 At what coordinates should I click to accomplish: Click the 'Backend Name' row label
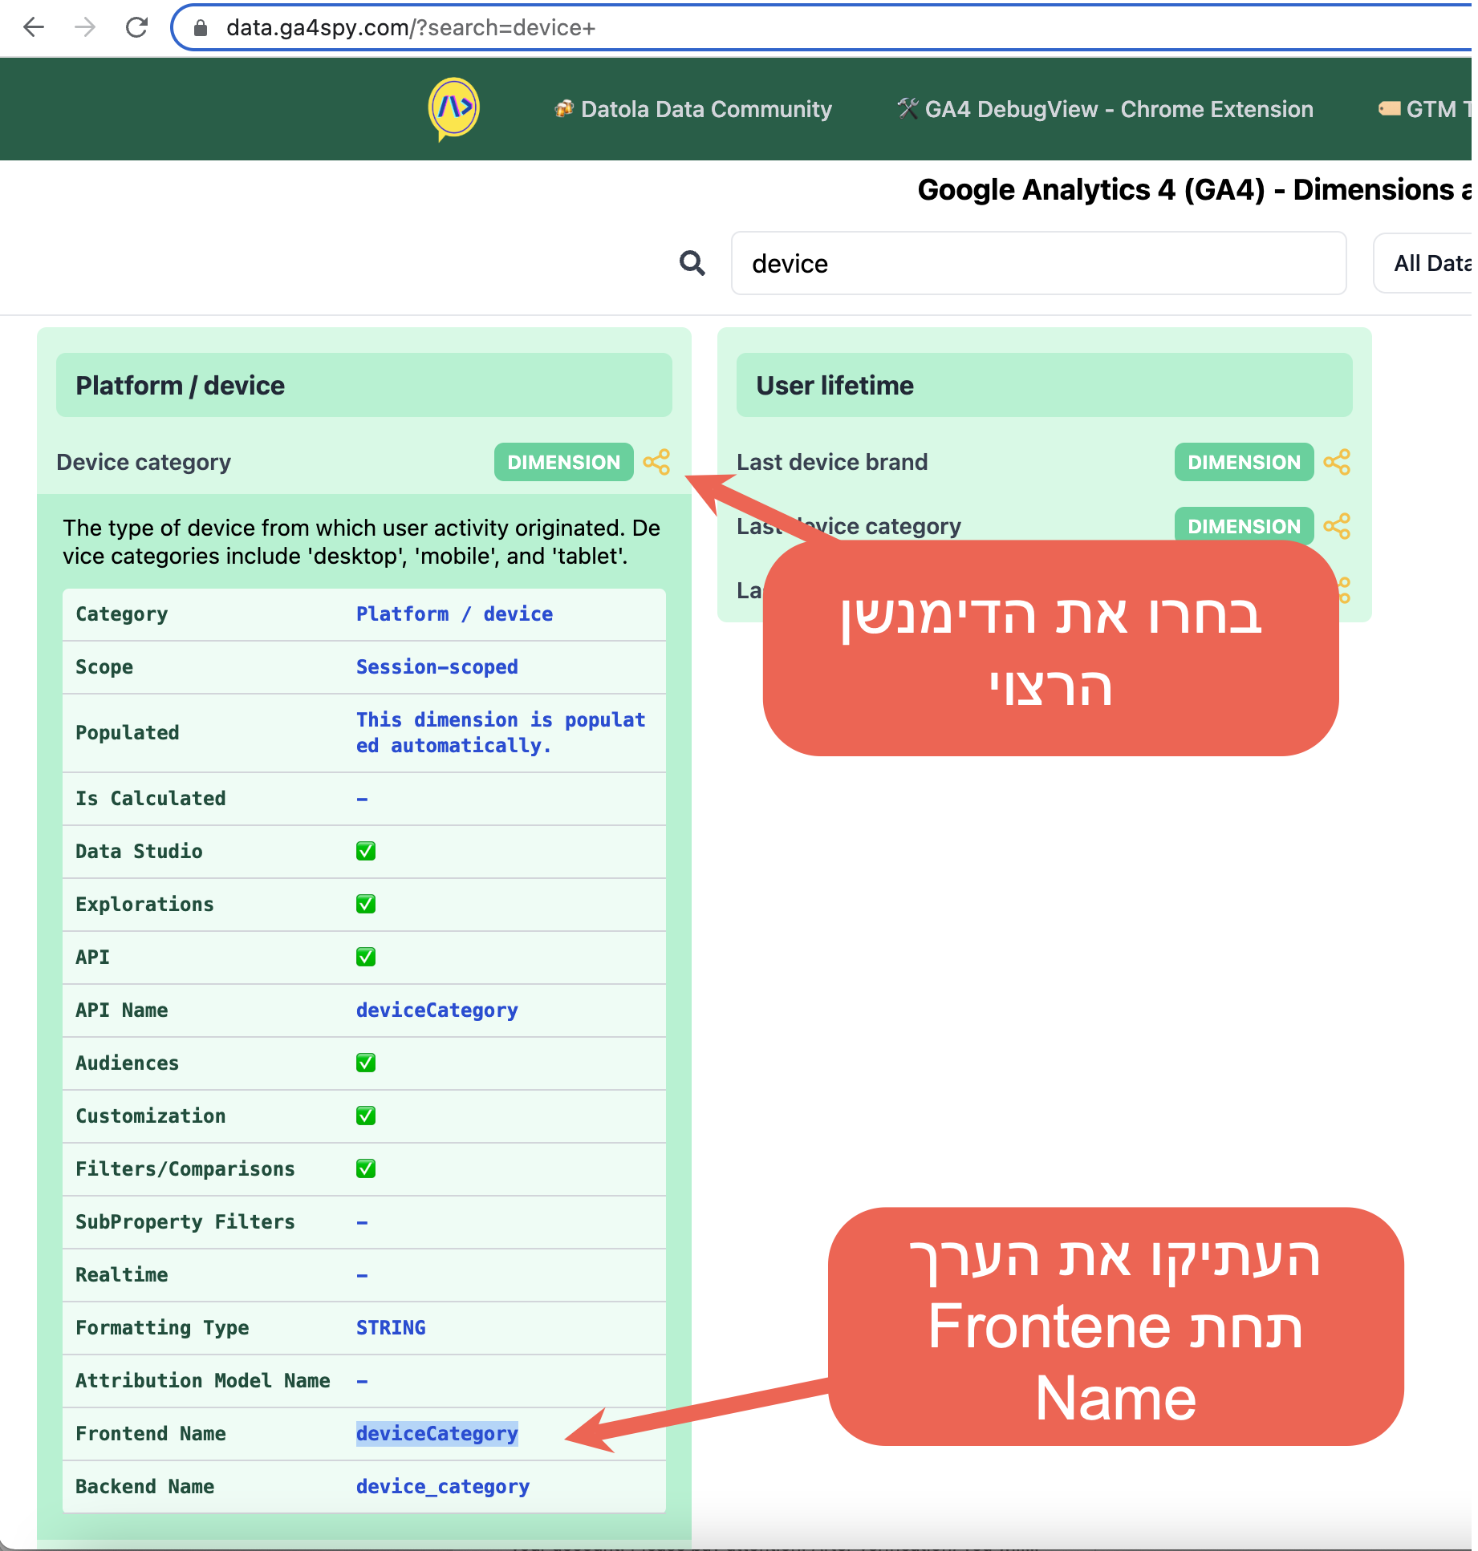[145, 1486]
